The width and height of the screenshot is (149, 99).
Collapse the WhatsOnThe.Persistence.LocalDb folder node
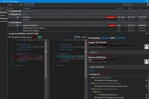(x=91, y=83)
